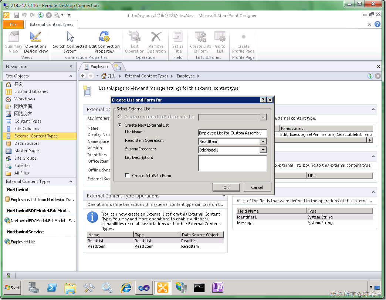Collapse the External Lists panel chevron
Viewport: 386px width, 300px height.
click(373, 156)
